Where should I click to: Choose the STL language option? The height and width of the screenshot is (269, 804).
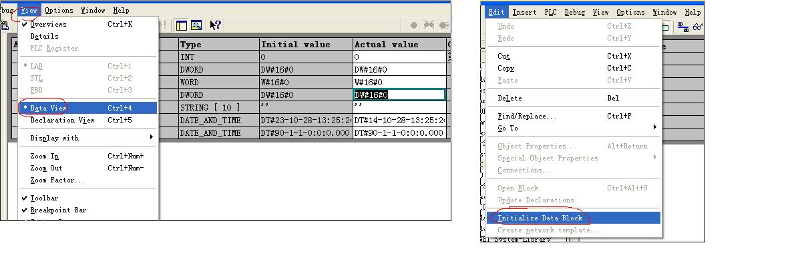coord(87,78)
